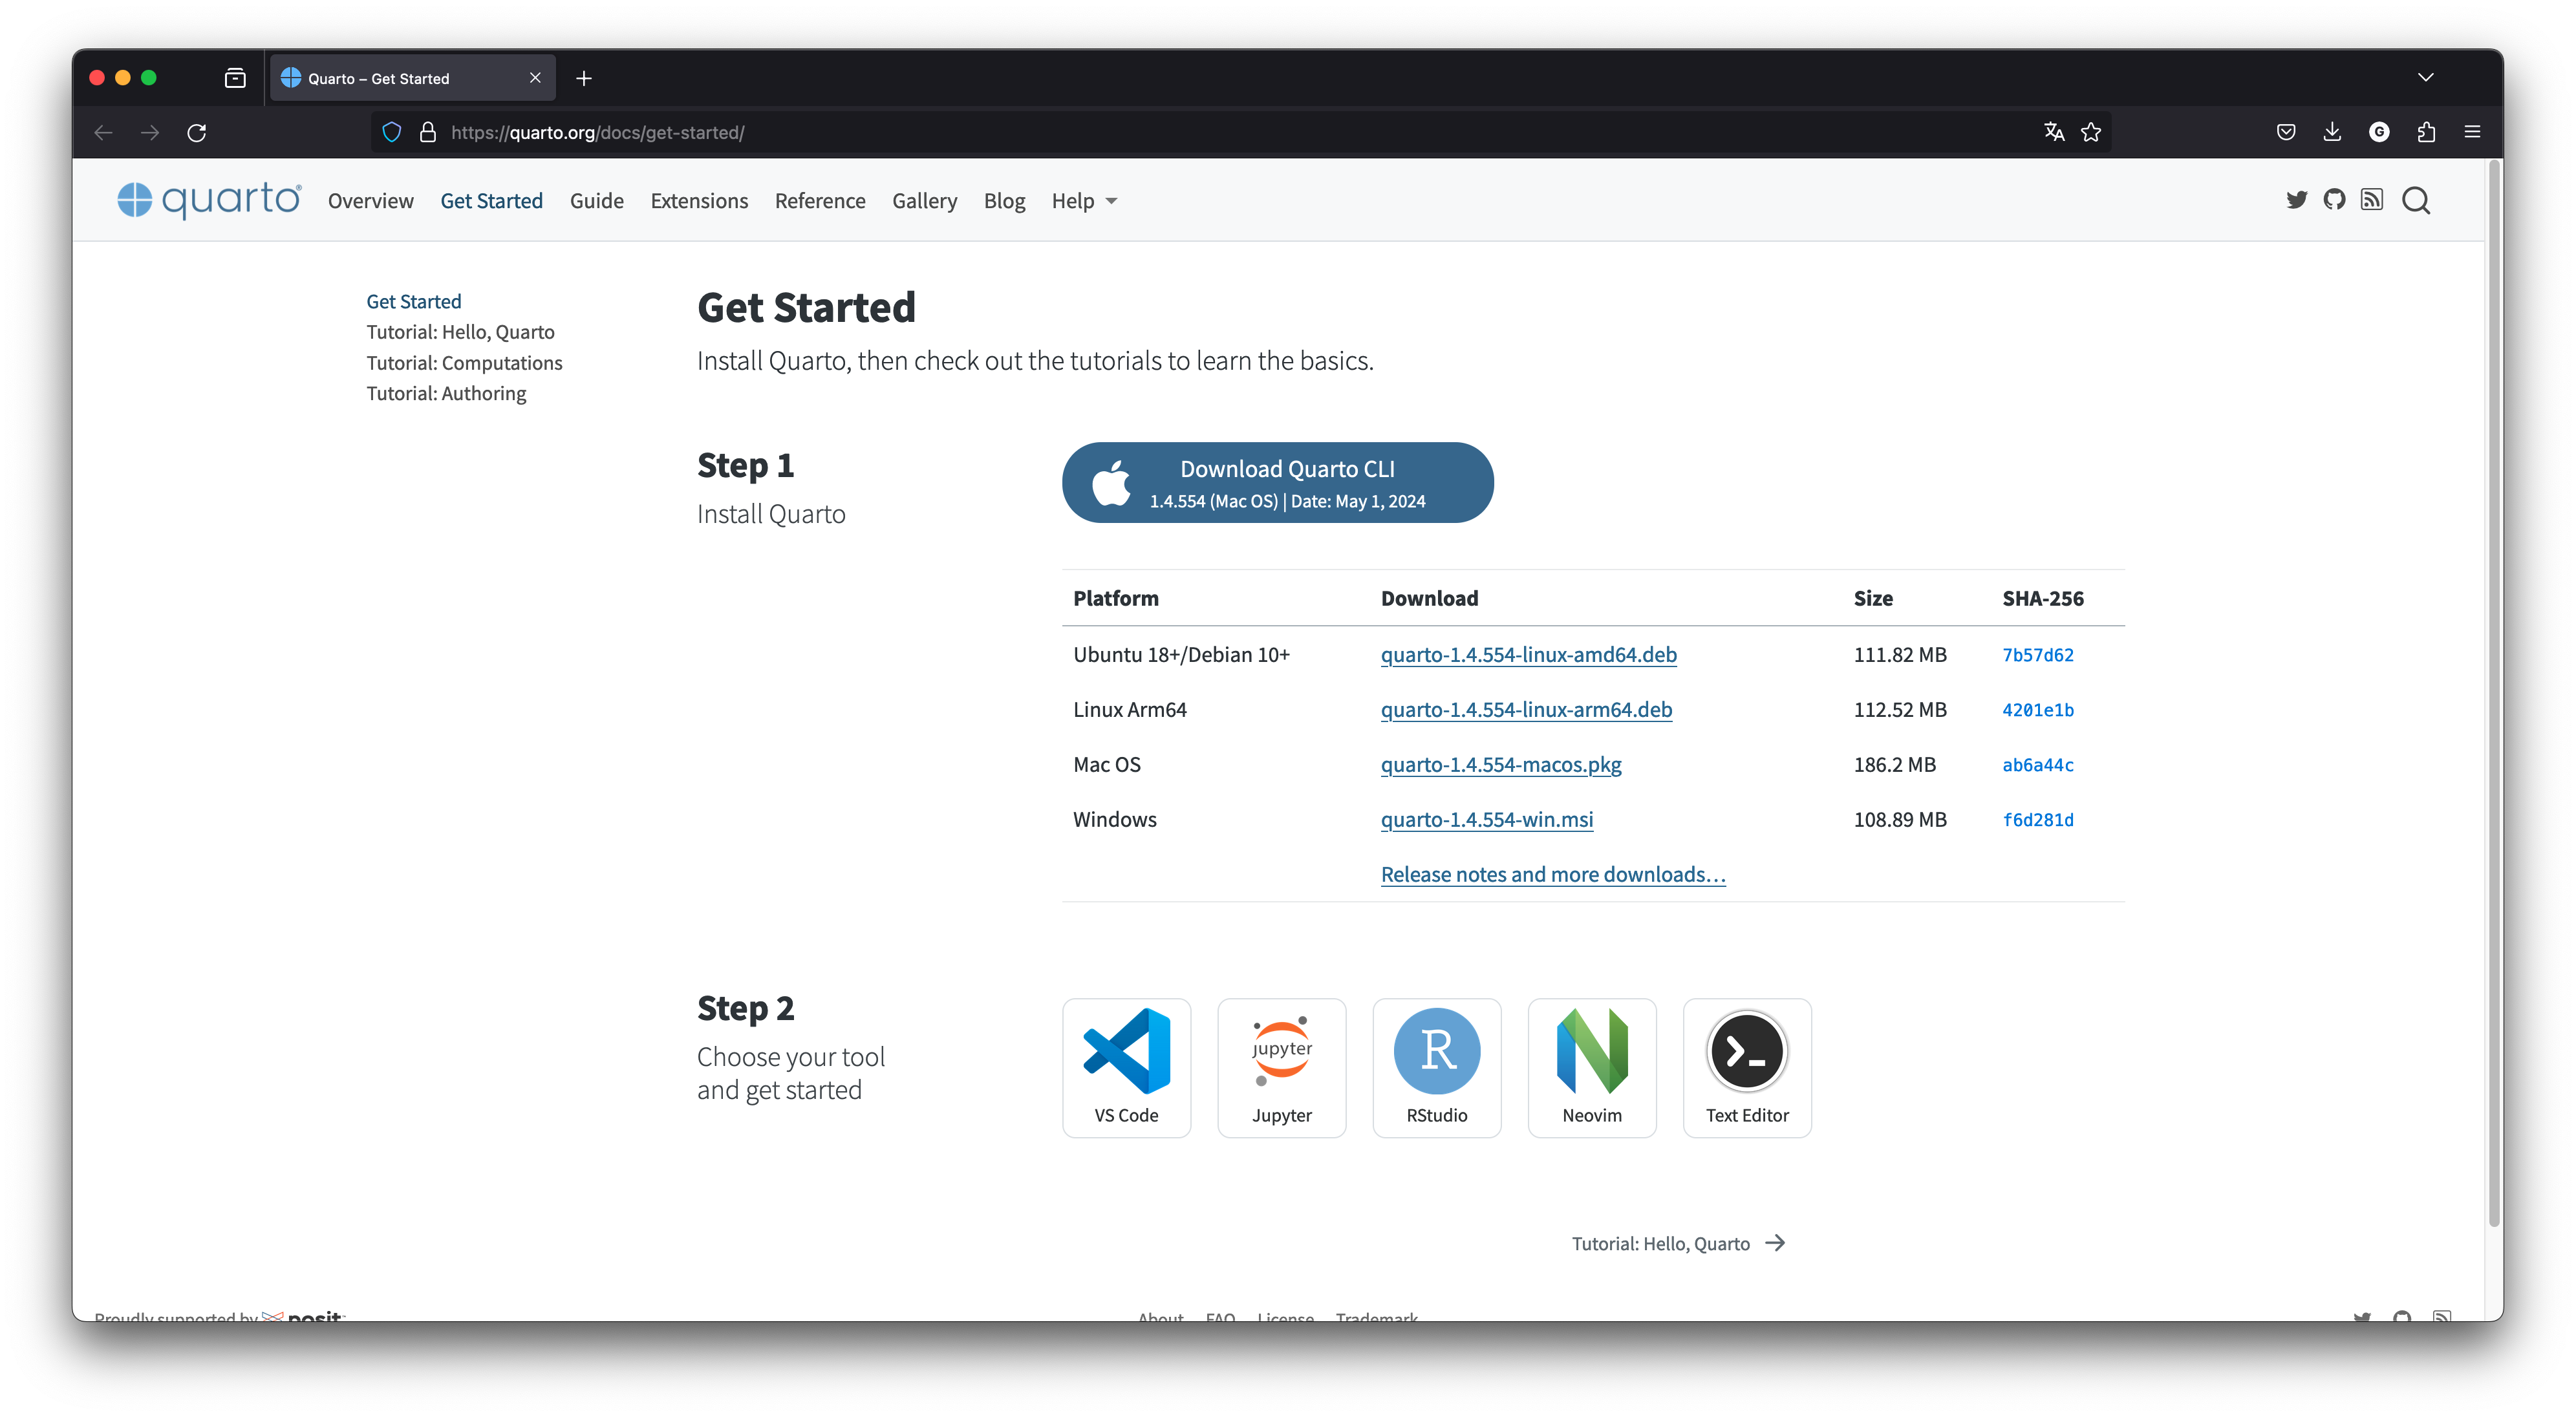Viewport: 2576px width, 1417px height.
Task: Expand the Help dropdown menu
Action: (x=1084, y=201)
